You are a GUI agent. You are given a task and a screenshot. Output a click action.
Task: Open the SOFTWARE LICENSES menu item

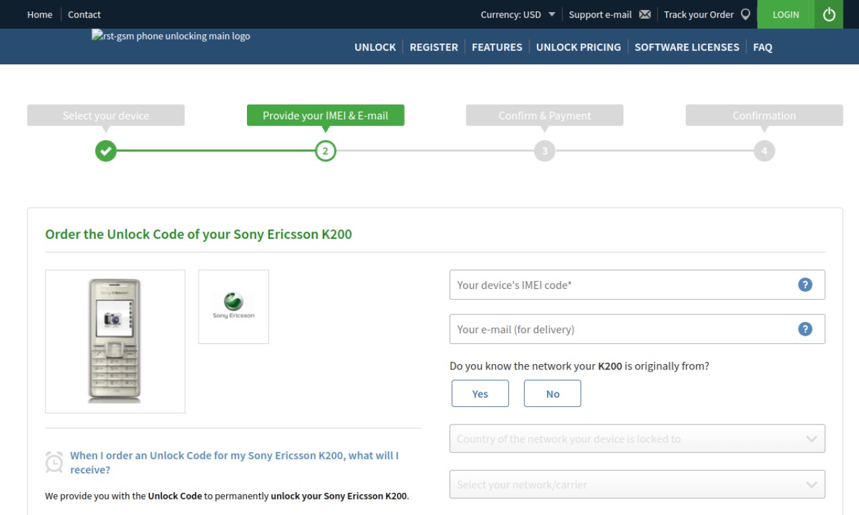(x=687, y=47)
